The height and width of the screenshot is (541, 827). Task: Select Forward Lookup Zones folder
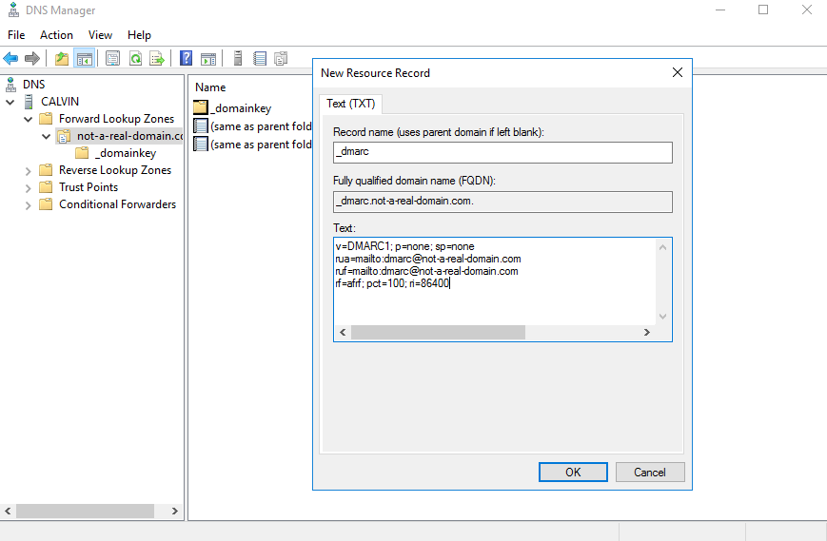(x=116, y=119)
